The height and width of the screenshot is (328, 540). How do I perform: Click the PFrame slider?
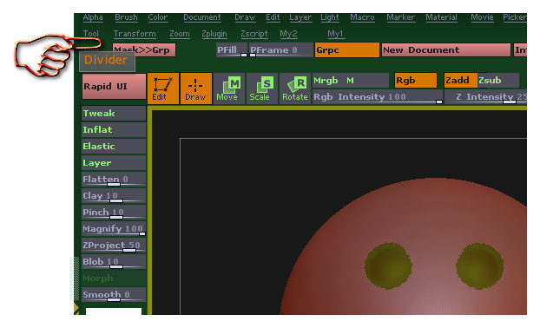pyautogui.click(x=281, y=50)
